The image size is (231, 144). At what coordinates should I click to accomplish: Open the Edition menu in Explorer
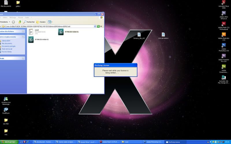coord(5,18)
